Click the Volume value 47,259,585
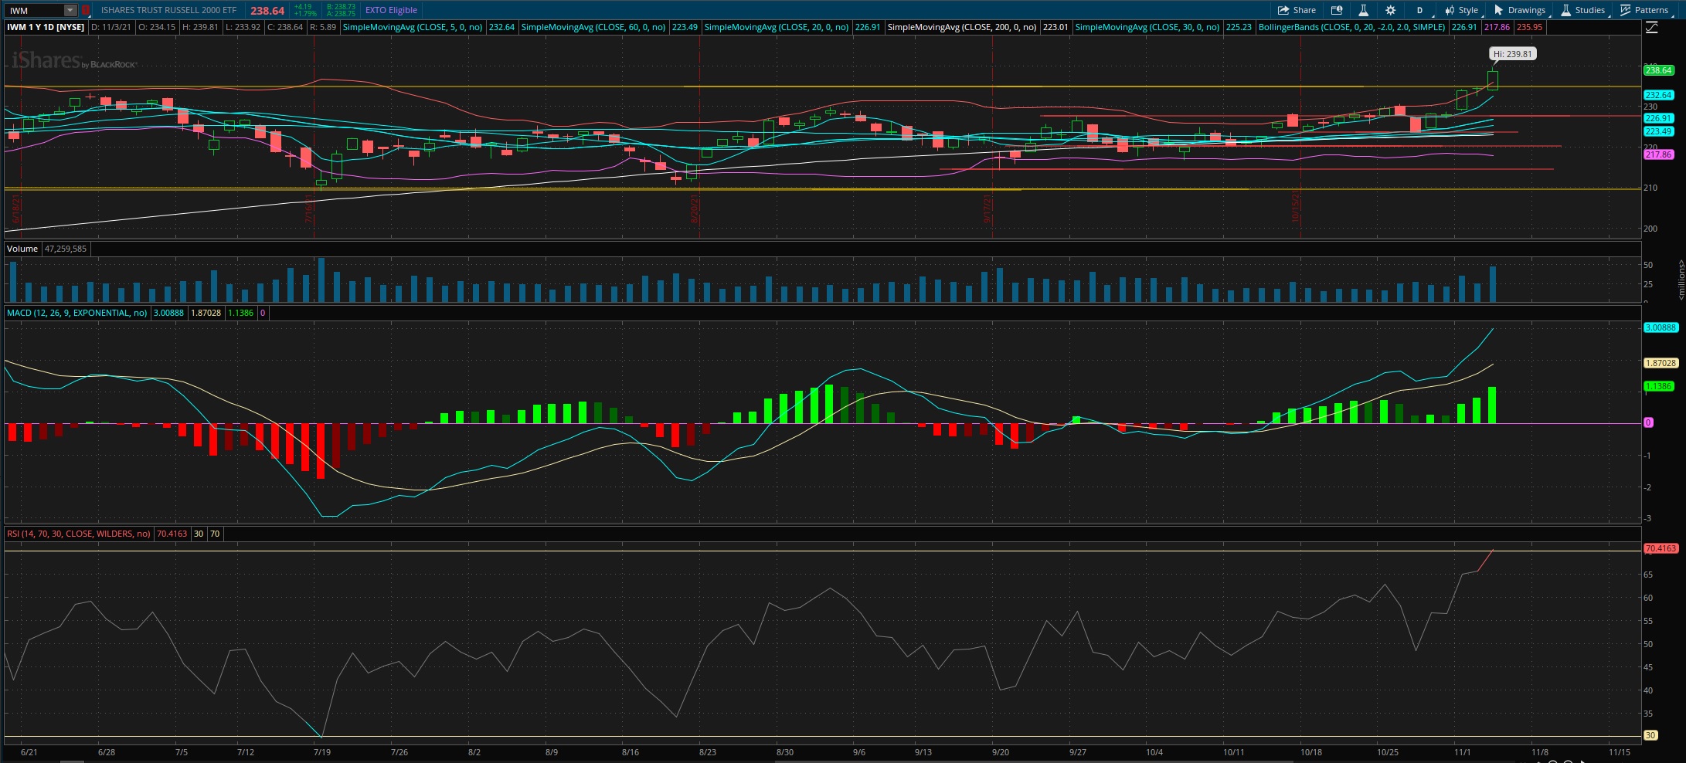 point(66,249)
